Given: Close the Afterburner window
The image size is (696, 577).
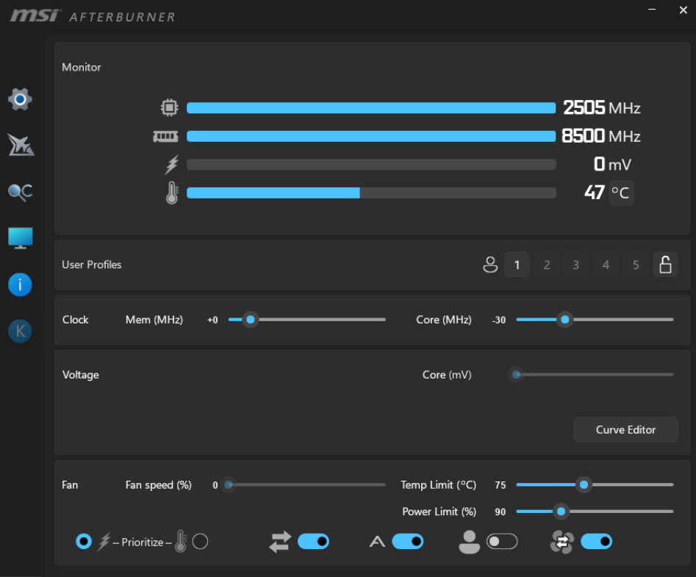Looking at the screenshot, I should 683,10.
